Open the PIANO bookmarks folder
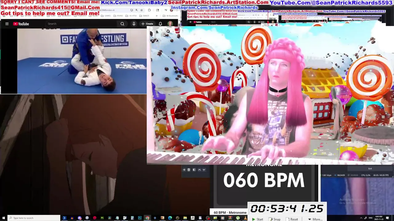Image resolution: width=394 pixels, height=221 pixels. point(118,16)
